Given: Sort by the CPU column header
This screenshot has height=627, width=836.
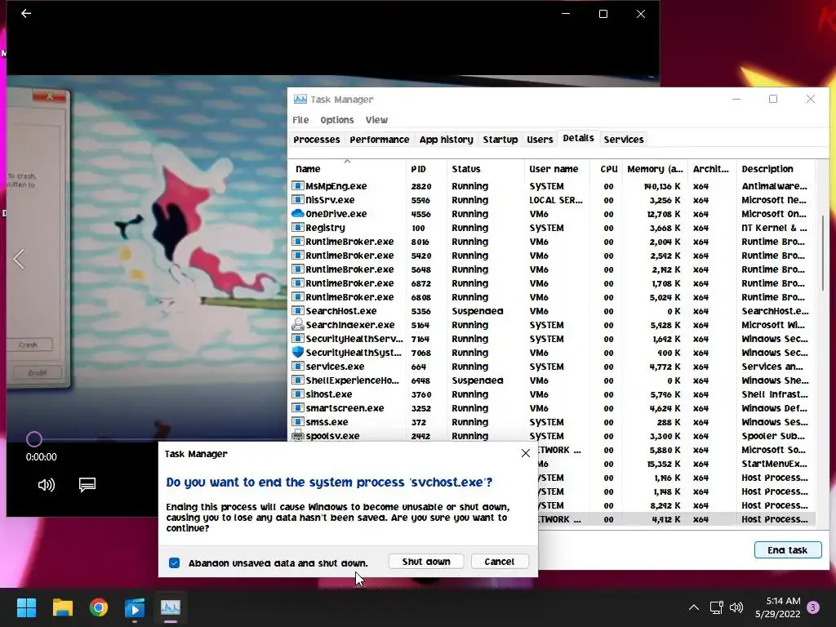Looking at the screenshot, I should [607, 169].
